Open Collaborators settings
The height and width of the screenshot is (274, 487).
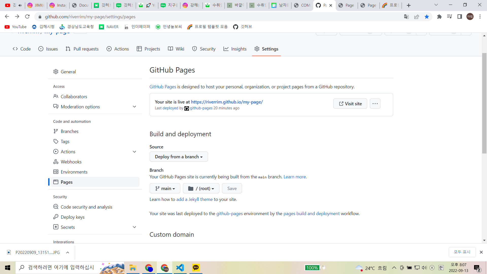coord(95,96)
